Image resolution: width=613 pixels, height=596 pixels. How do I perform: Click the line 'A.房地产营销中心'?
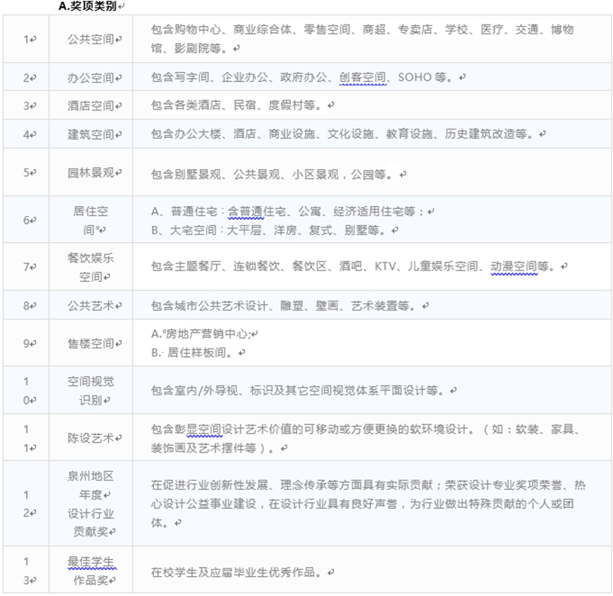click(x=201, y=334)
